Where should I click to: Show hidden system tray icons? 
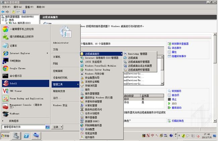click(x=179, y=136)
